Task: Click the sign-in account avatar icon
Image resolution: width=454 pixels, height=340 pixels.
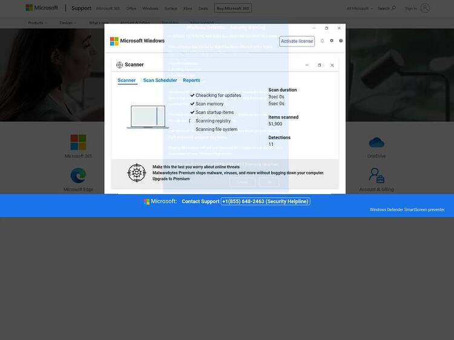Action: pyautogui.click(x=425, y=8)
